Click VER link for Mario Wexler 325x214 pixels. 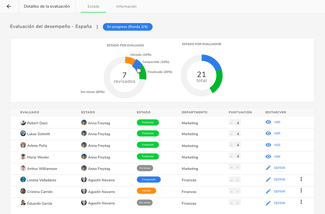pos(277,157)
